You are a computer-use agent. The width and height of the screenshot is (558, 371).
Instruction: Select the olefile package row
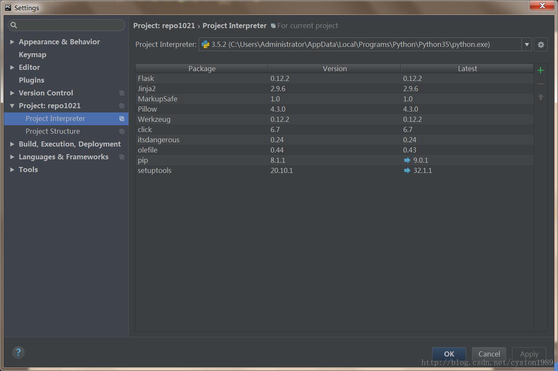(x=335, y=150)
